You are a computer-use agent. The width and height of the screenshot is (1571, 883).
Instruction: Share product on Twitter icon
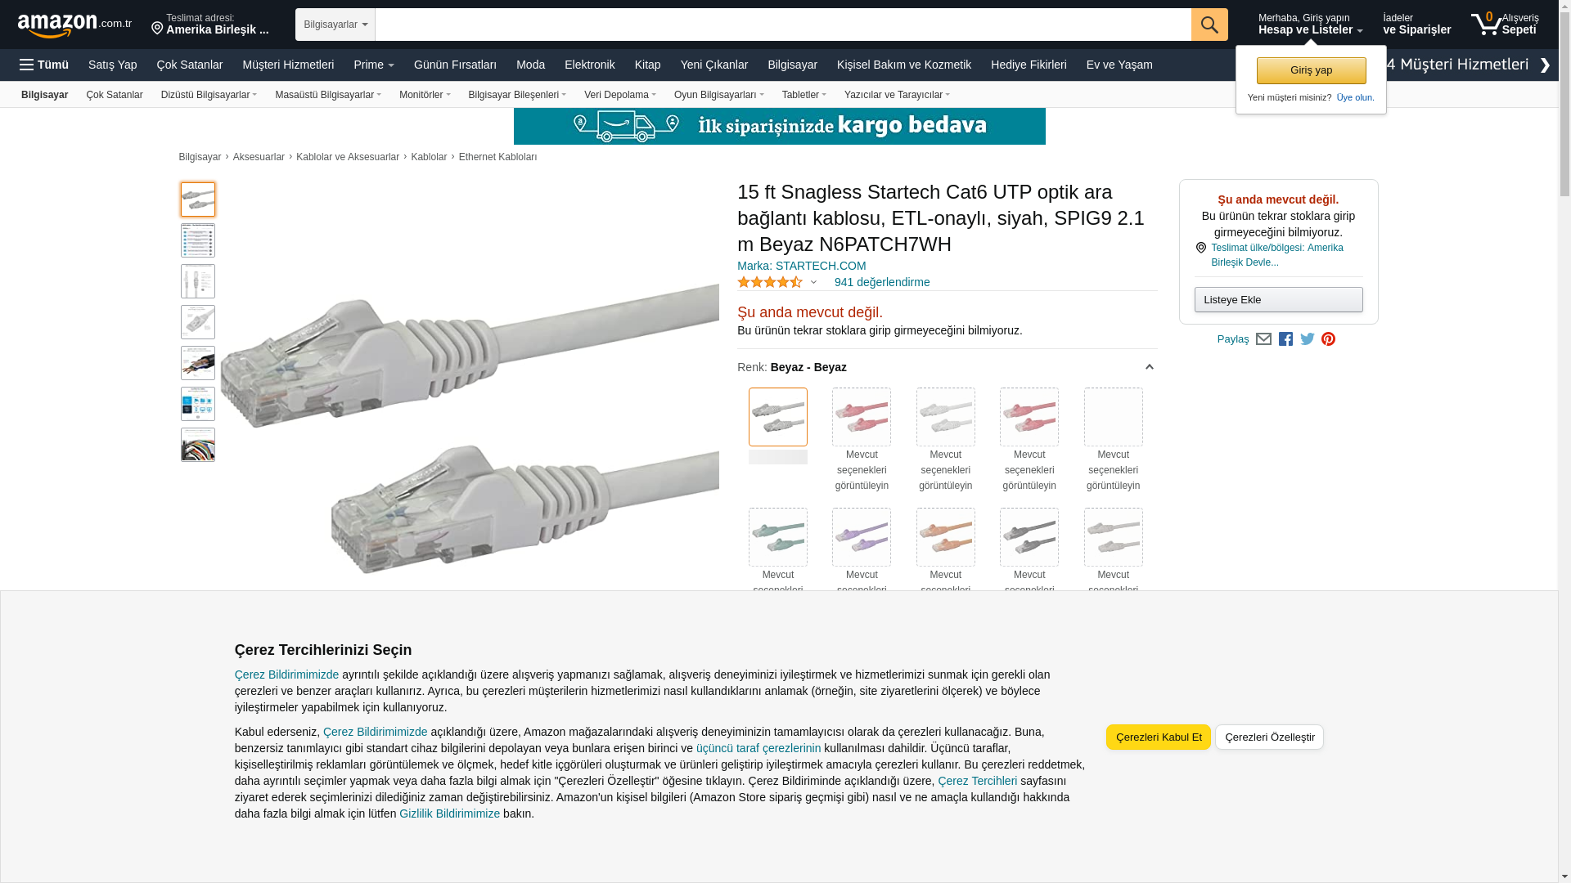tap(1308, 339)
